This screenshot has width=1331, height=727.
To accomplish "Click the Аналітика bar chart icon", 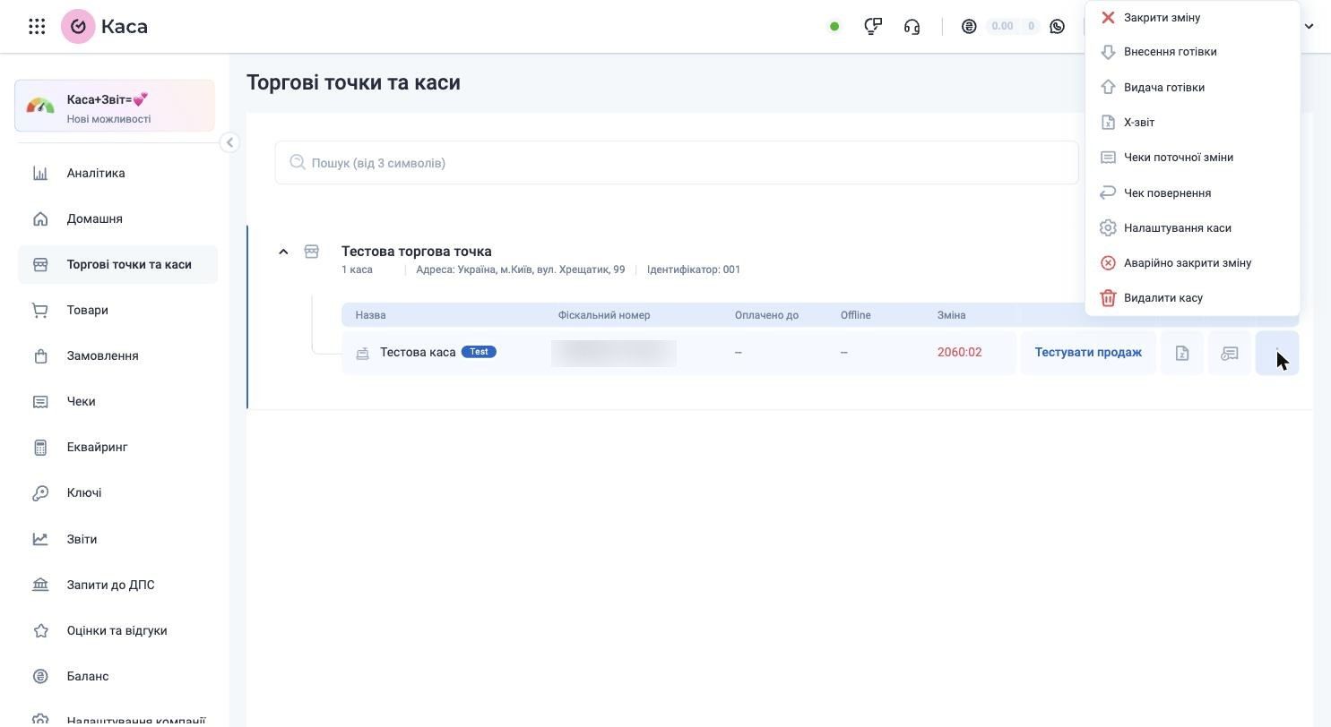I will tap(40, 173).
